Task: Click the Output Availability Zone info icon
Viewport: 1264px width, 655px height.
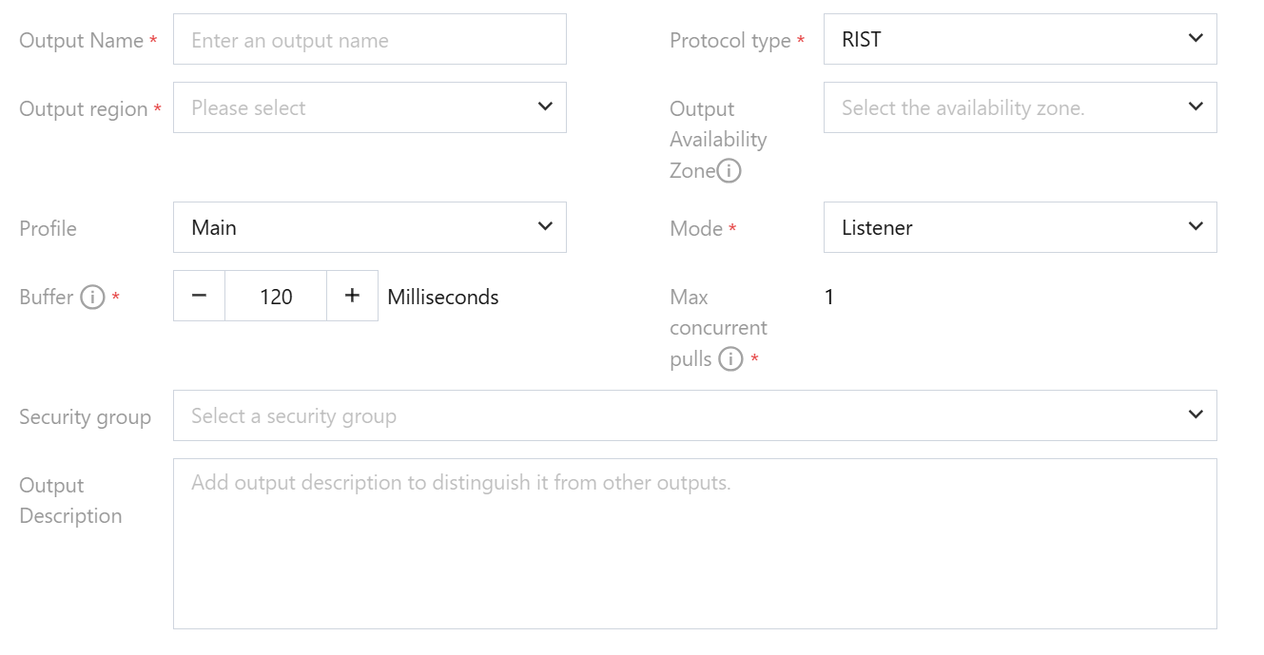Action: pyautogui.click(x=729, y=171)
